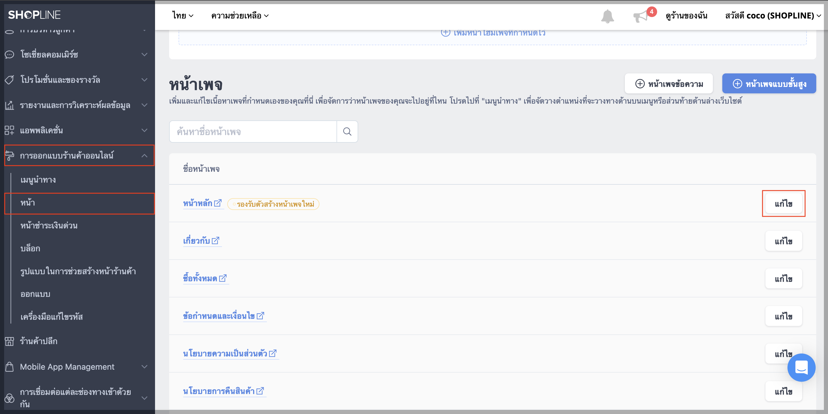This screenshot has width=828, height=414.
Task: Expand the Mobile App Management chevron
Action: pos(145,367)
